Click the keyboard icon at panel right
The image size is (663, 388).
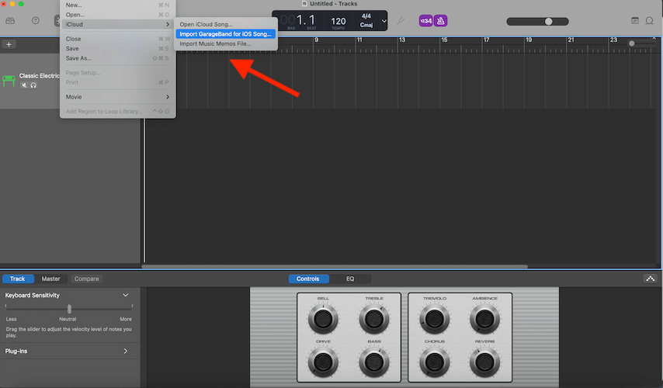(x=650, y=279)
